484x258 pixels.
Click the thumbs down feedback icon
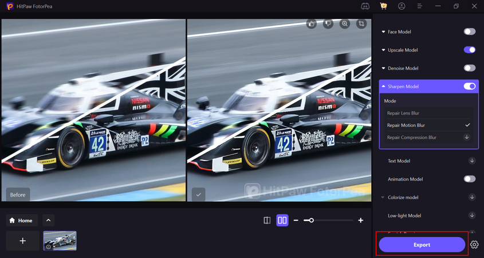pos(328,24)
